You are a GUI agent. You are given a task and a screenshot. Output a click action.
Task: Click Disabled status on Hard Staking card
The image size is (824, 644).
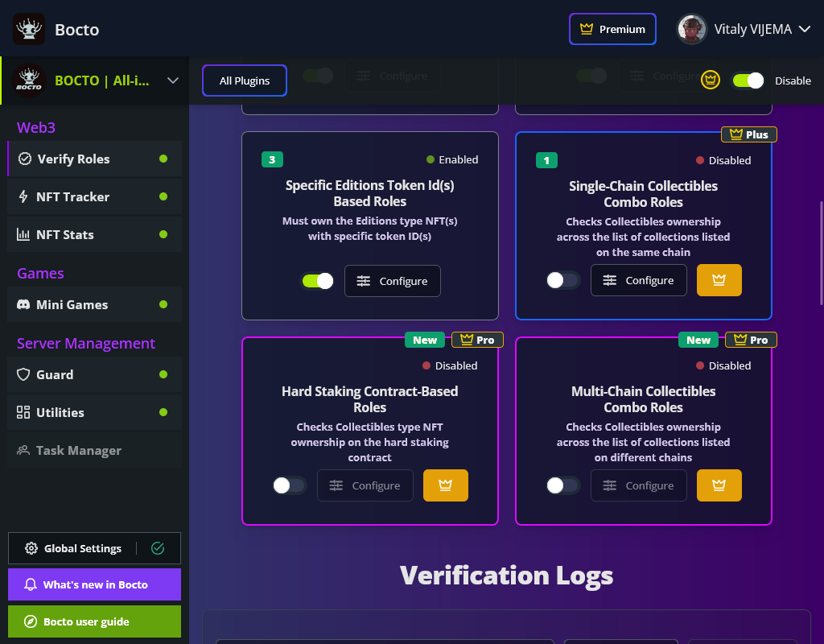(450, 365)
